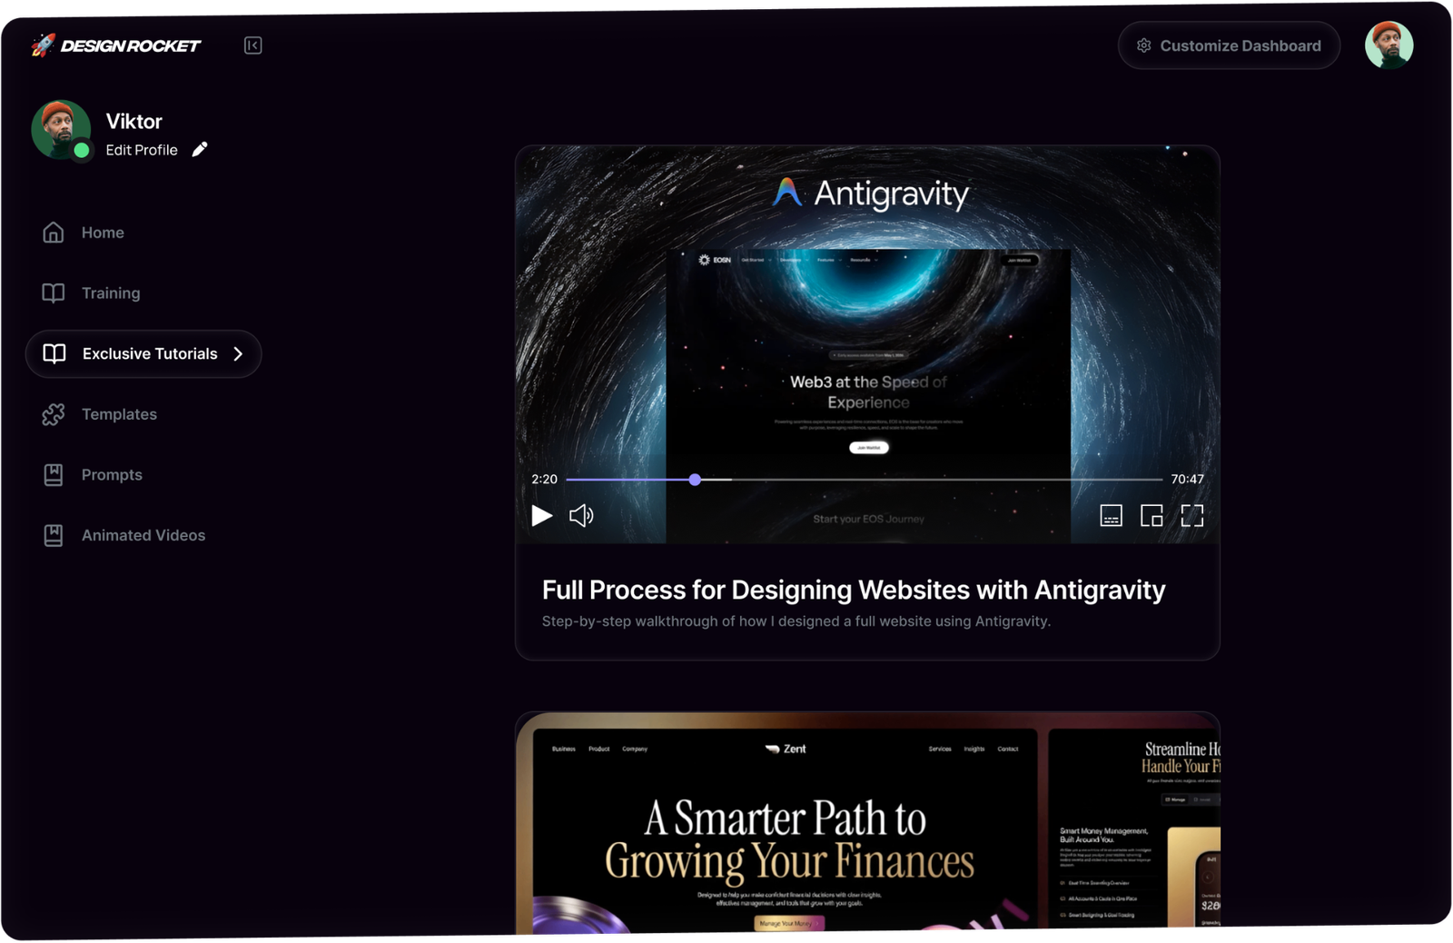This screenshot has height=943, width=1453.
Task: Click the 'Full Process for Designing Websites' title
Action: [x=854, y=590]
